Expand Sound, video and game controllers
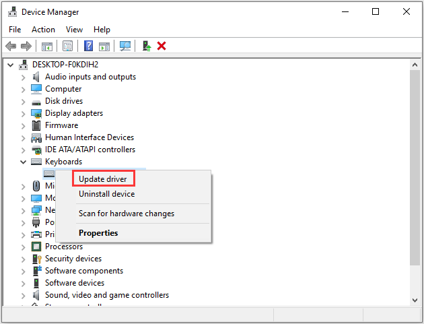The width and height of the screenshot is (424, 324). 24,296
